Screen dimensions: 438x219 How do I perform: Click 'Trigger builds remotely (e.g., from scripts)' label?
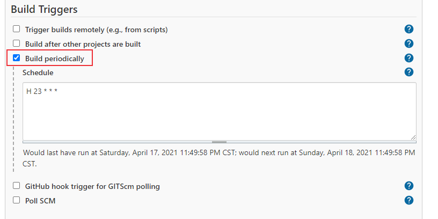pyautogui.click(x=97, y=30)
